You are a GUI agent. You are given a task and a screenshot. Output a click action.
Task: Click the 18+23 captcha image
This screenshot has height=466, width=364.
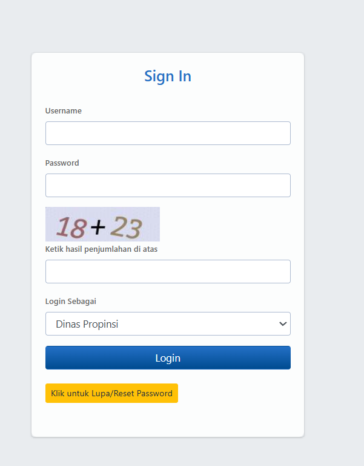tap(102, 224)
